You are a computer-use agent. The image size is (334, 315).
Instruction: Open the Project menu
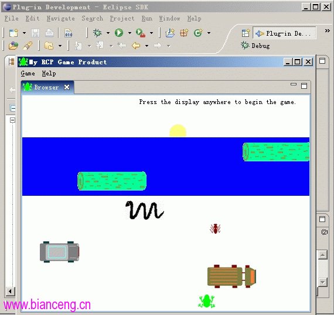122,19
